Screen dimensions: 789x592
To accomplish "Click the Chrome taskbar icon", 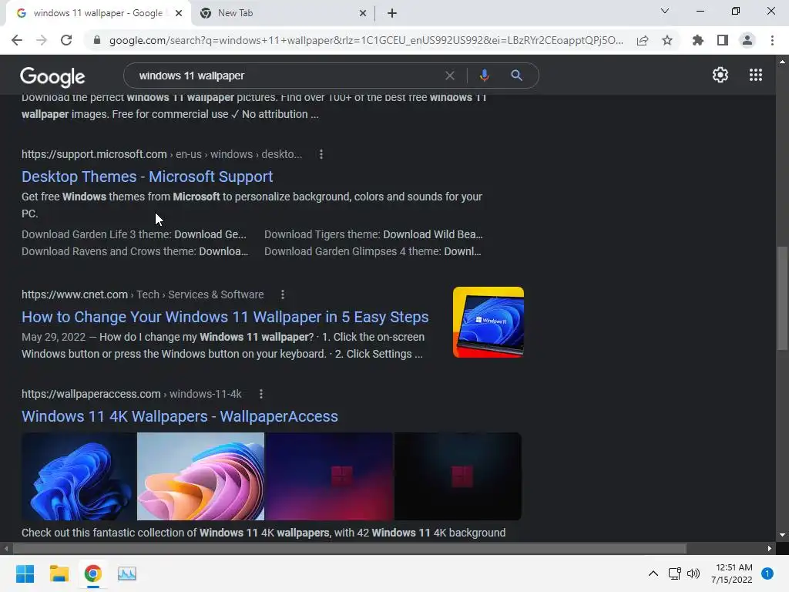I will coord(92,573).
